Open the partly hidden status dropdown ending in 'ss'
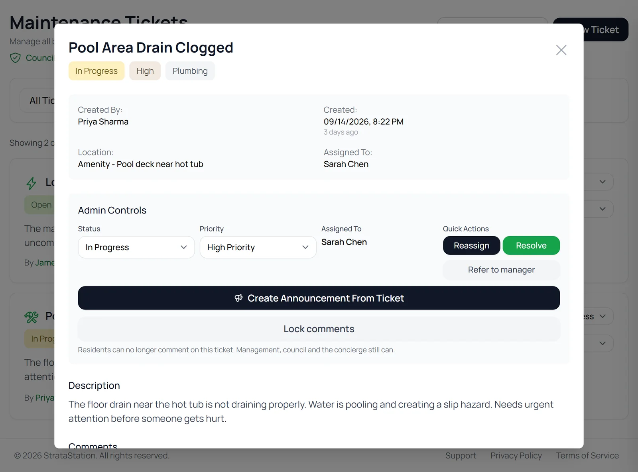Viewport: 638px width, 472px height. point(598,316)
